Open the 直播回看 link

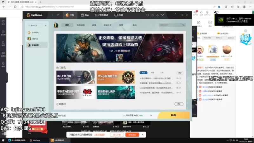click(224, 34)
